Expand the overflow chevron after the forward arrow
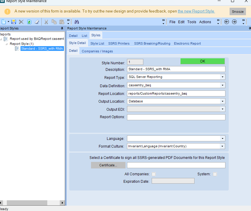Viewport: 251px width, 211px height. click(244, 22)
